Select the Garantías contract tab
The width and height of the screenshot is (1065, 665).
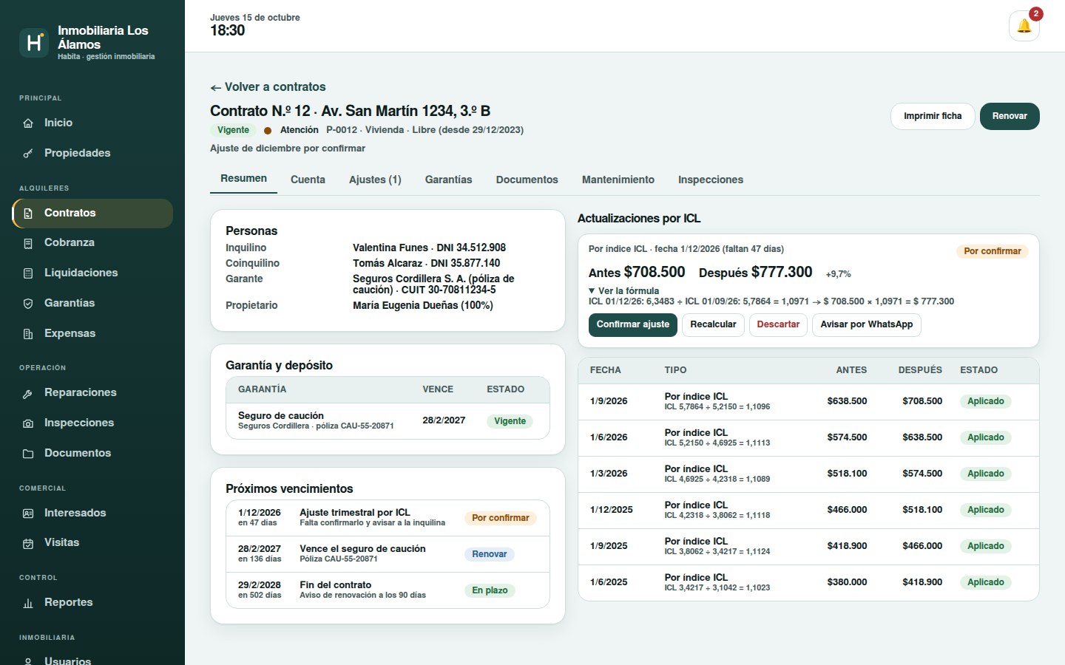[x=448, y=180]
